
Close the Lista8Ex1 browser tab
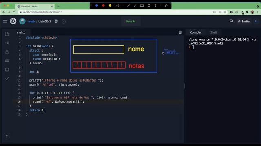[52, 6]
